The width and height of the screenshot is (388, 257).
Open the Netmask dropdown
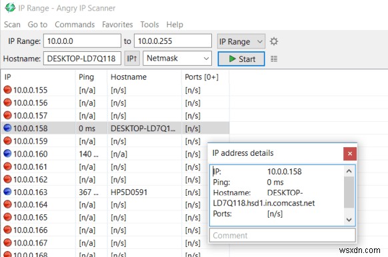coord(177,59)
